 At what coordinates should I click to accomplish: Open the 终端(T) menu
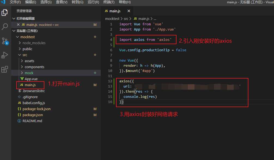[x=109, y=2]
